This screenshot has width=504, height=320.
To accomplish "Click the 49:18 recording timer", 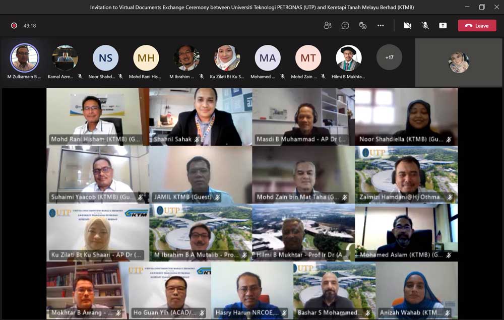I will click(30, 26).
